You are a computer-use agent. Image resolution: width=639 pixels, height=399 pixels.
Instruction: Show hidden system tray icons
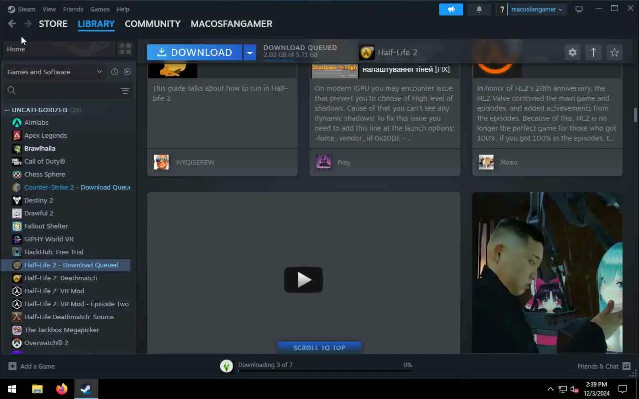click(551, 389)
